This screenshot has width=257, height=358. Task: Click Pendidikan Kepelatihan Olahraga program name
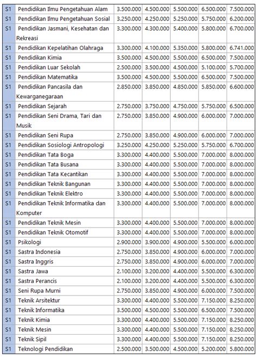click(60, 48)
